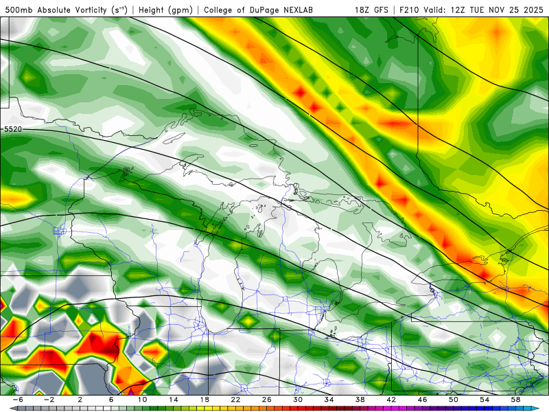Image resolution: width=549 pixels, height=412 pixels.
Task: Click the 18 colorbar tick label
Action: (205, 400)
